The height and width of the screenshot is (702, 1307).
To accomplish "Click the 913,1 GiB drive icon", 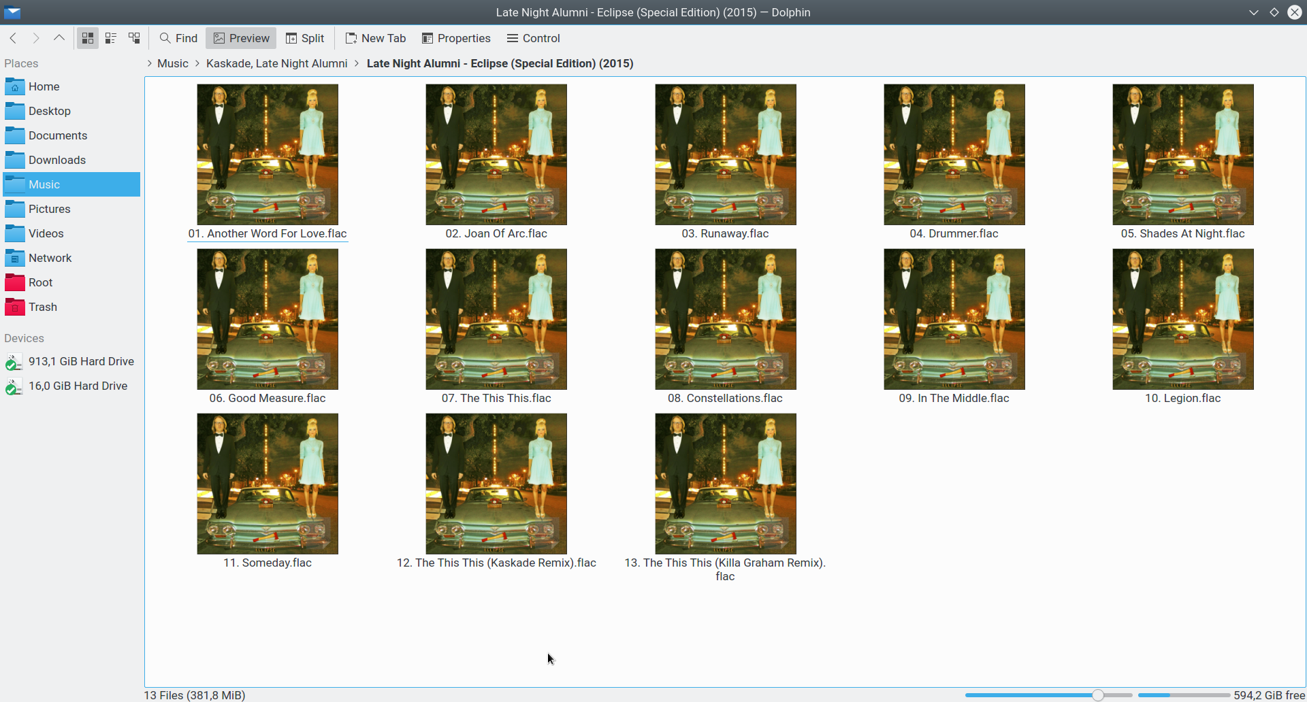I will tap(14, 362).
